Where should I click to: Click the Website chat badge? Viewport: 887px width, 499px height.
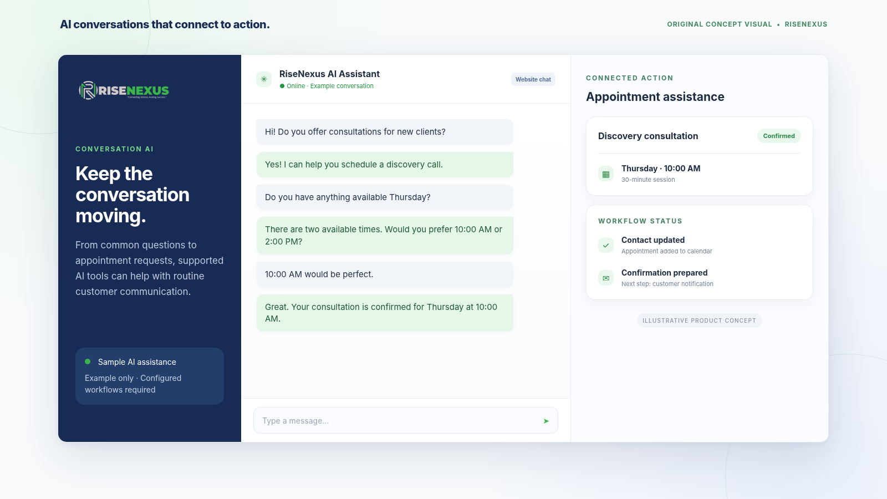pos(533,79)
